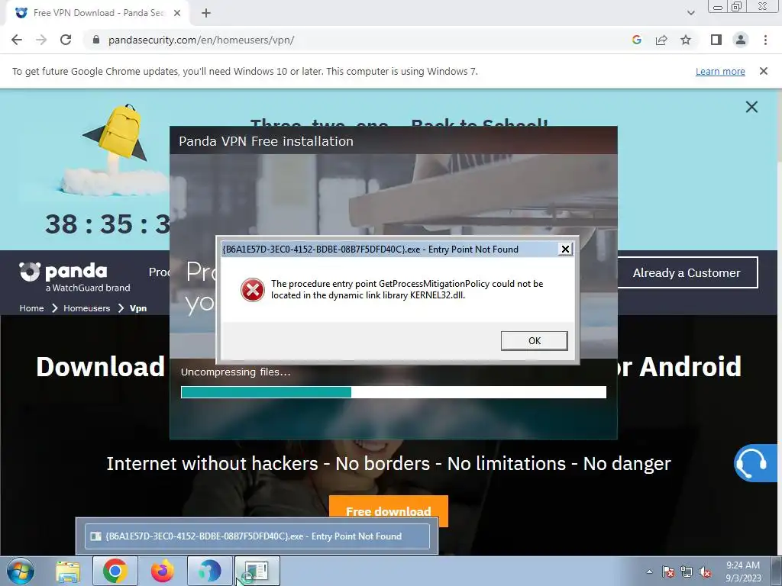Close the Entry Point Not Found error dialog
This screenshot has width=782, height=586.
click(x=565, y=250)
